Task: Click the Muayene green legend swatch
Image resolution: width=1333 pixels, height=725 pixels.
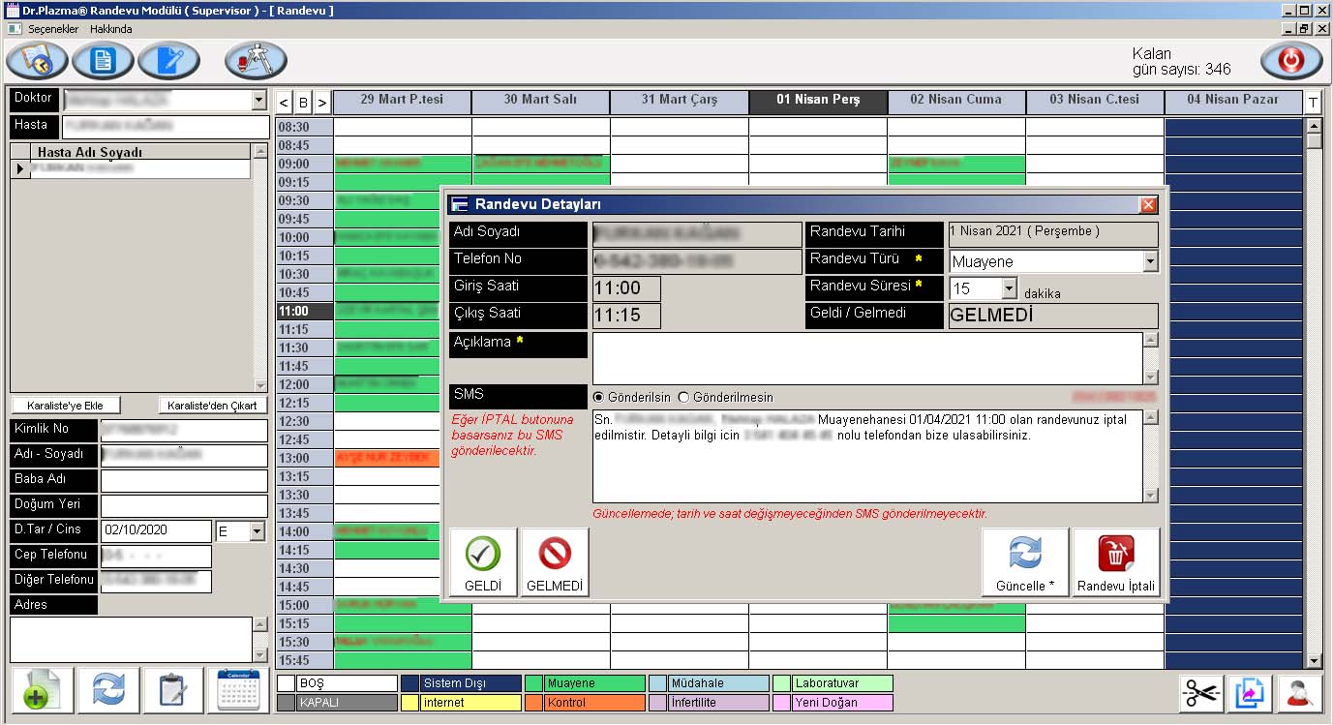Action: click(x=533, y=683)
